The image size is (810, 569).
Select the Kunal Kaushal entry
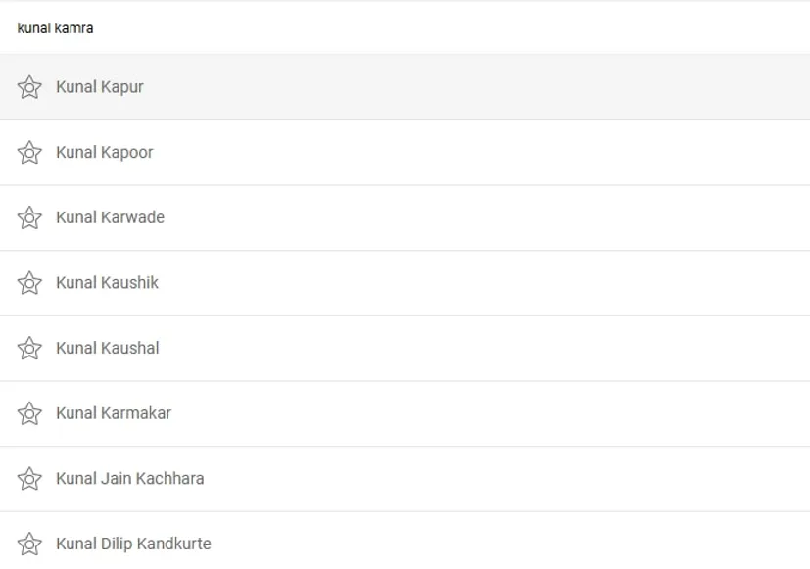[x=107, y=349]
